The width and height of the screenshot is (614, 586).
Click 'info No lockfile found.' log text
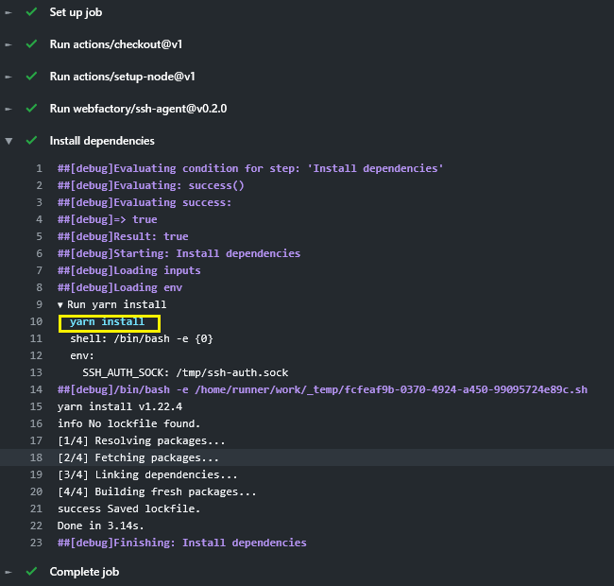(x=128, y=423)
